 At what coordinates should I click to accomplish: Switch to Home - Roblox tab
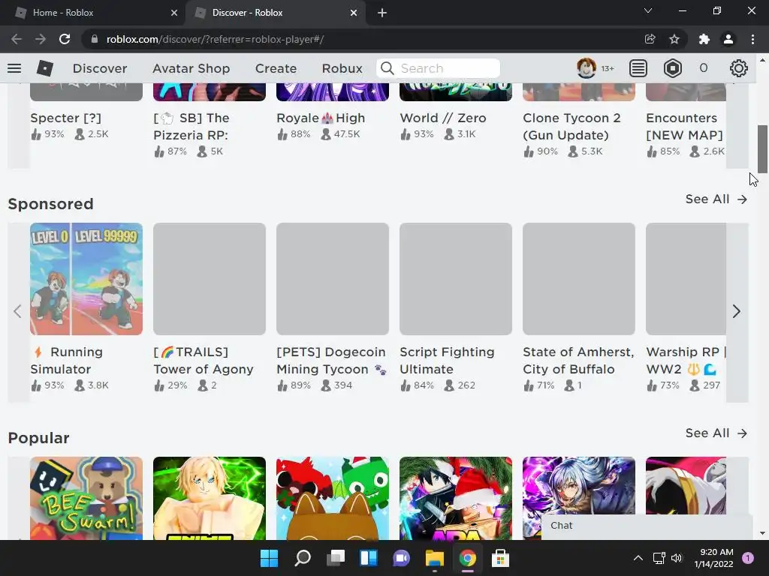tap(92, 13)
